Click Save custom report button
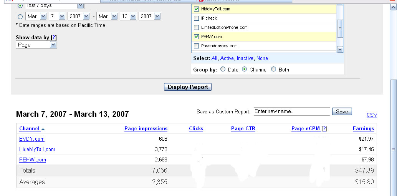 342,111
